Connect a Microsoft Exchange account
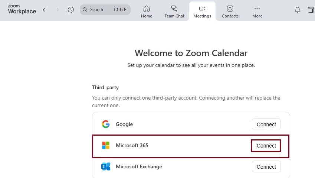 [x=266, y=167]
